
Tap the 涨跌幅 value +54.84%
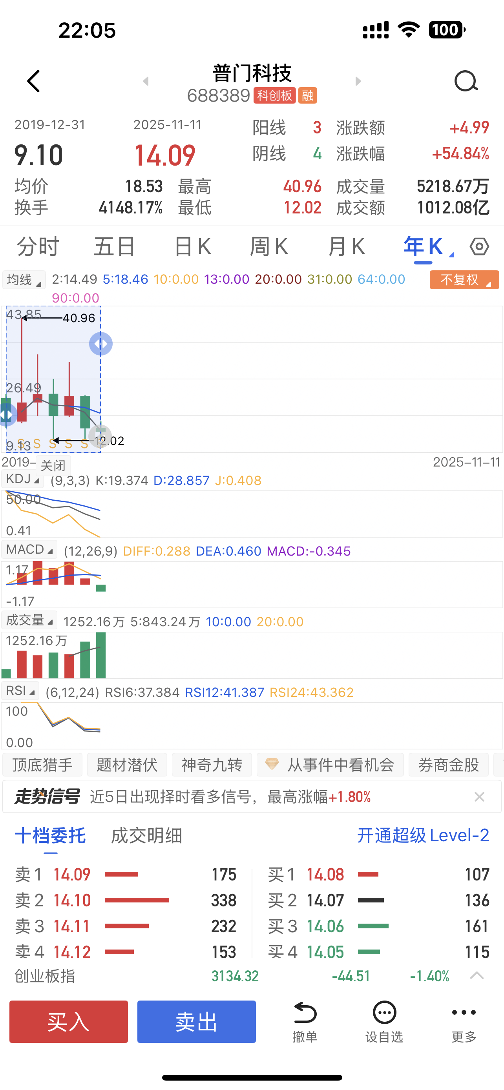coord(460,153)
